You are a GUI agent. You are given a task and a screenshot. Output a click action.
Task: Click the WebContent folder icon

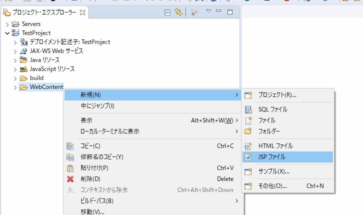(x=23, y=87)
